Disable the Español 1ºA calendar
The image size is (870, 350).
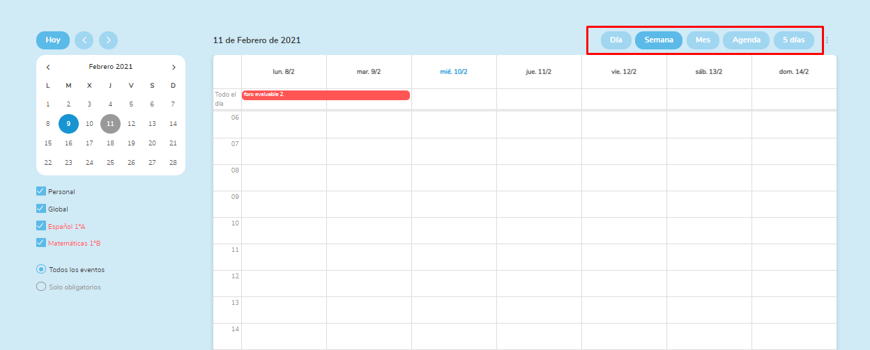pos(41,225)
